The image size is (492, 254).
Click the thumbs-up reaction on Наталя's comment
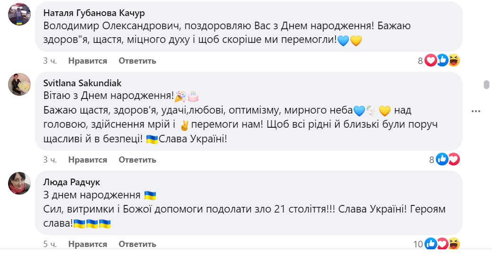[442, 60]
